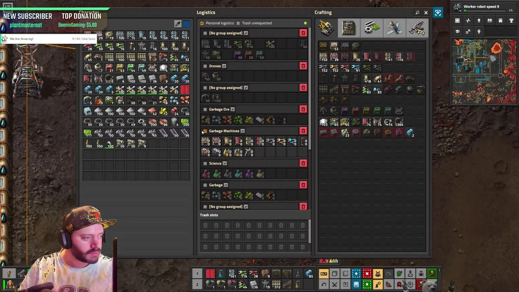The image size is (519, 292).
Task: Select the green Upgrade planner shortcut
Action: pyautogui.click(x=367, y=285)
